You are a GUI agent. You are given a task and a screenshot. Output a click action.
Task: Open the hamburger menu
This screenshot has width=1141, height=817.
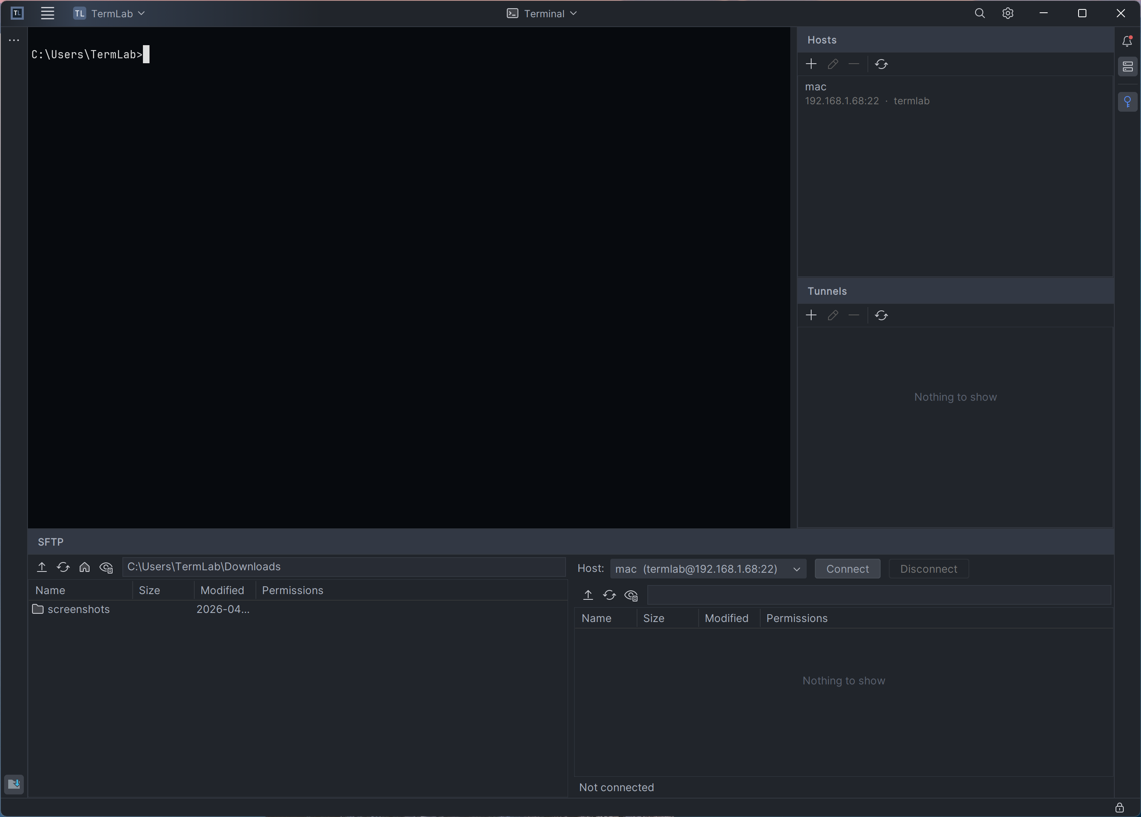[47, 14]
